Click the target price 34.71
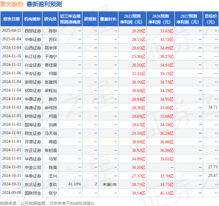Viewport: 219px width, 206px height. (213, 107)
